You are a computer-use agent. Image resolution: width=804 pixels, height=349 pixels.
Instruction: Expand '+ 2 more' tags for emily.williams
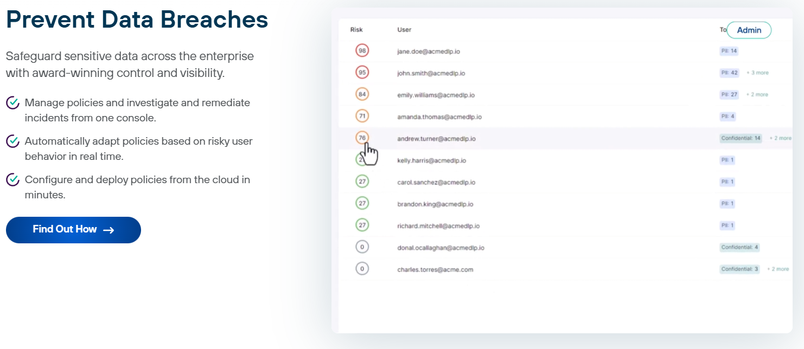tap(757, 94)
